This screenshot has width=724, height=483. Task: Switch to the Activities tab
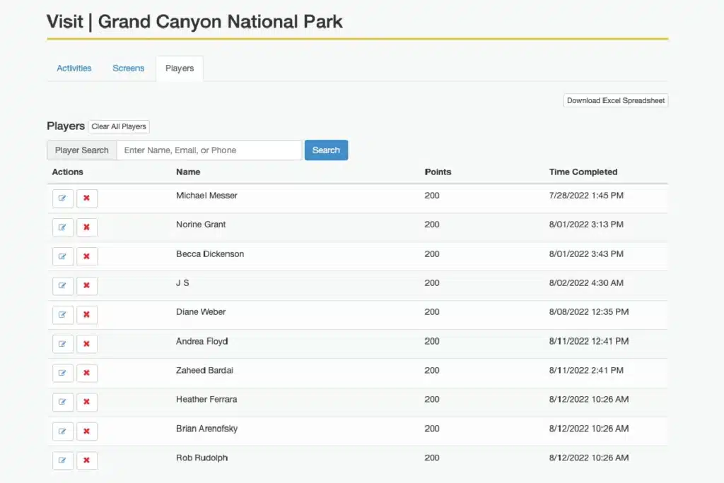pyautogui.click(x=74, y=68)
